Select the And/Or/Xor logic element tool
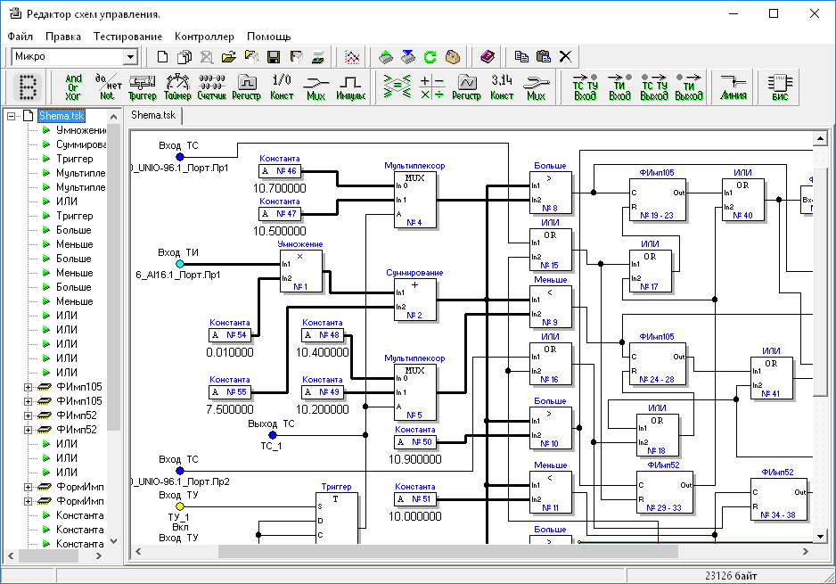 pyautogui.click(x=74, y=87)
